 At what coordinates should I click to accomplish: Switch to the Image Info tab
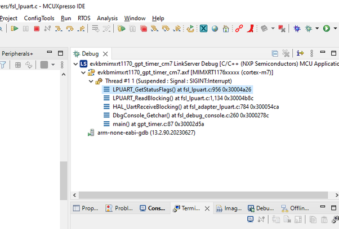click(229, 208)
